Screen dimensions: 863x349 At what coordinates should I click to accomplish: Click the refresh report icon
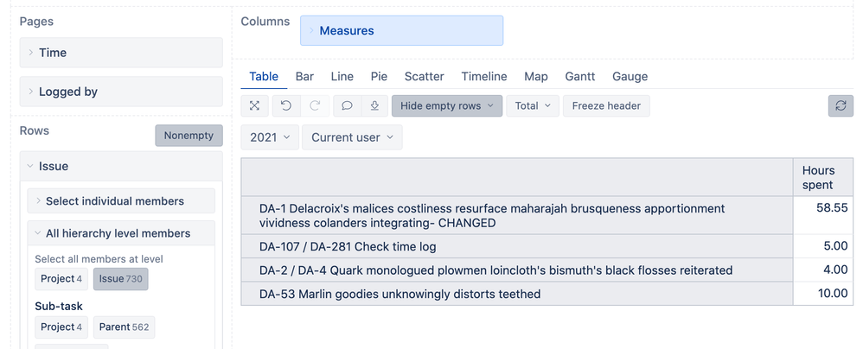pyautogui.click(x=841, y=106)
